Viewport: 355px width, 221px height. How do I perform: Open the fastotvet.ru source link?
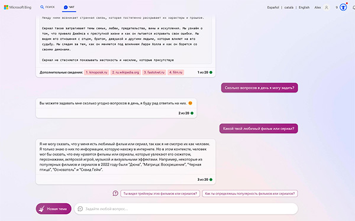(x=154, y=72)
